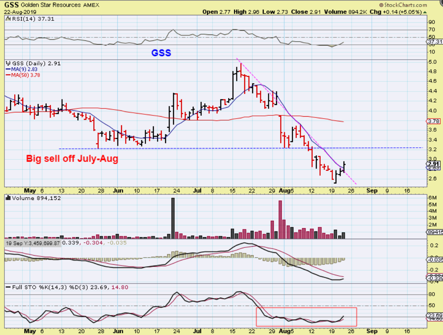Click the green up triangle after Chg
The image size is (443, 335).
coord(425,12)
